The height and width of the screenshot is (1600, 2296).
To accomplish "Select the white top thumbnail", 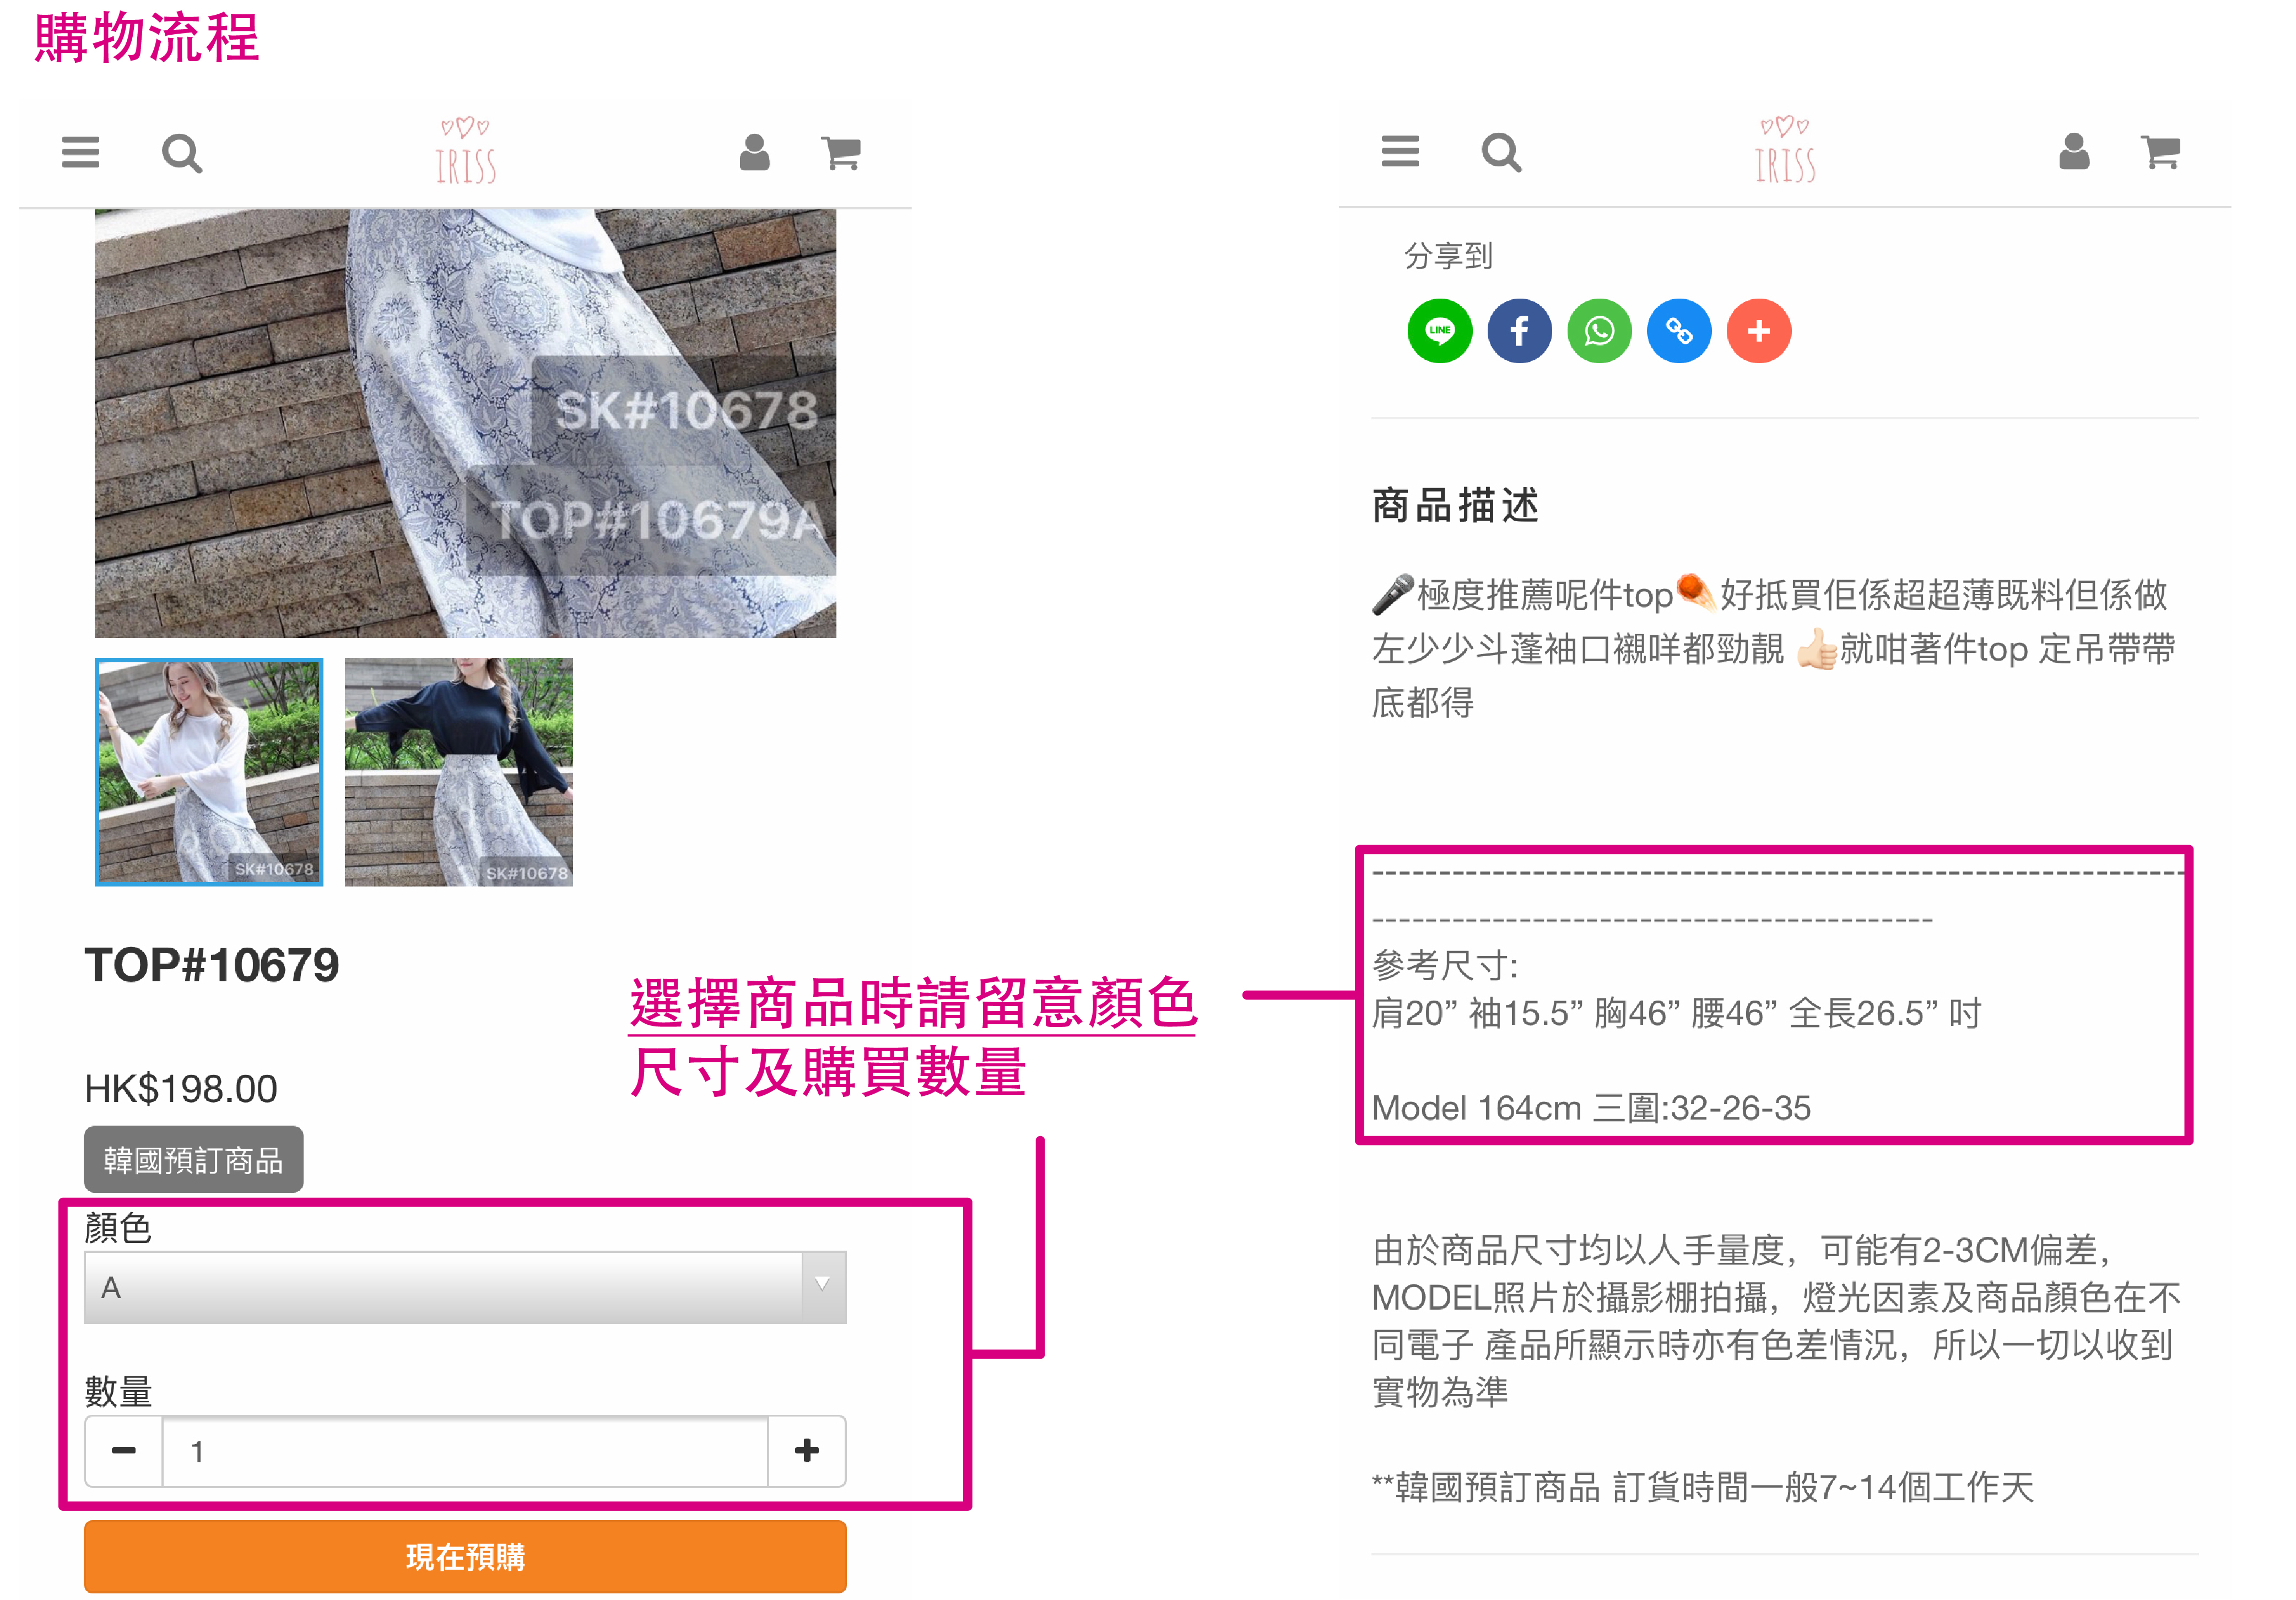I will 209,772.
